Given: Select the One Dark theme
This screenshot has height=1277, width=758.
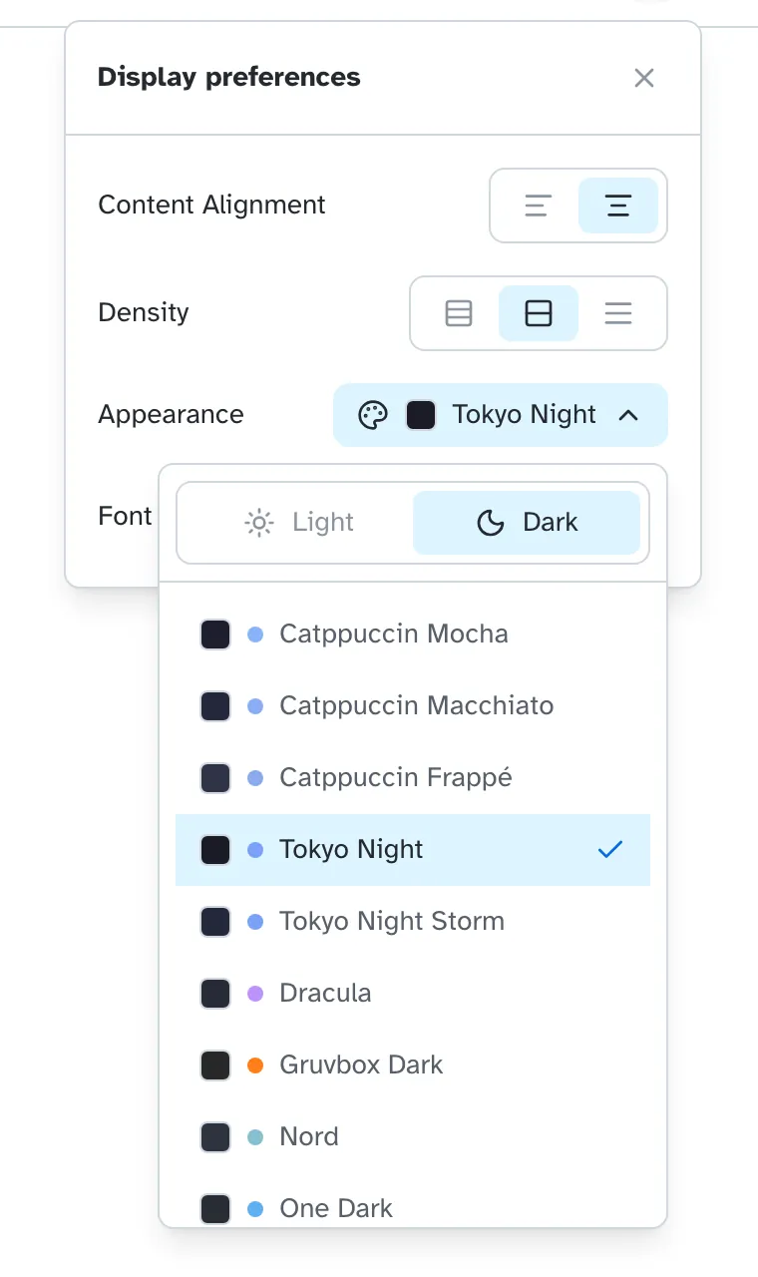Looking at the screenshot, I should pyautogui.click(x=413, y=1201).
